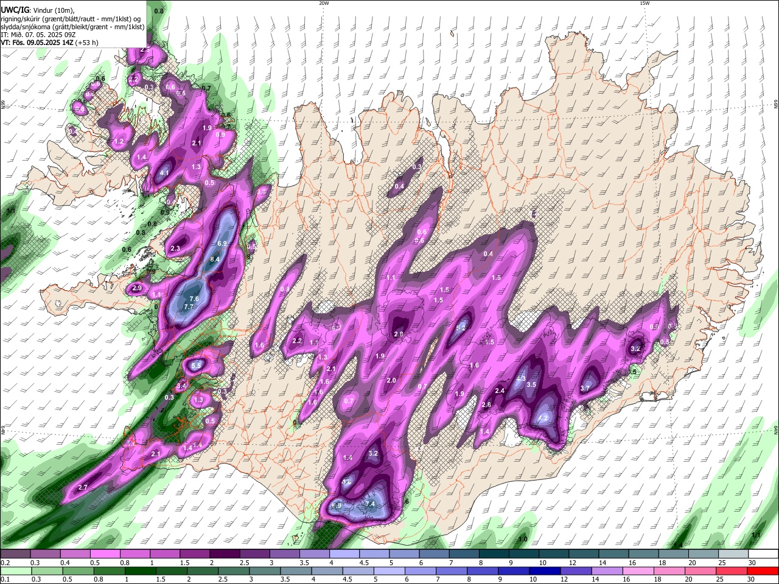This screenshot has height=584, width=779.
Task: Click the '15W' longitude label
Action: (x=644, y=3)
